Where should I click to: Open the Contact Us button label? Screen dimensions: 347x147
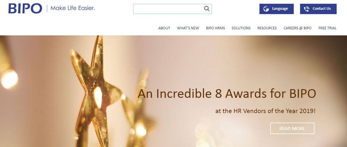pyautogui.click(x=322, y=9)
